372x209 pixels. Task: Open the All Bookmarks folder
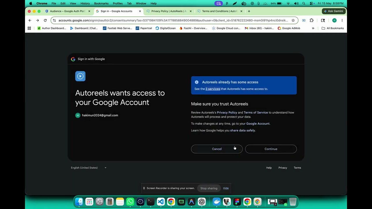pos(332,28)
